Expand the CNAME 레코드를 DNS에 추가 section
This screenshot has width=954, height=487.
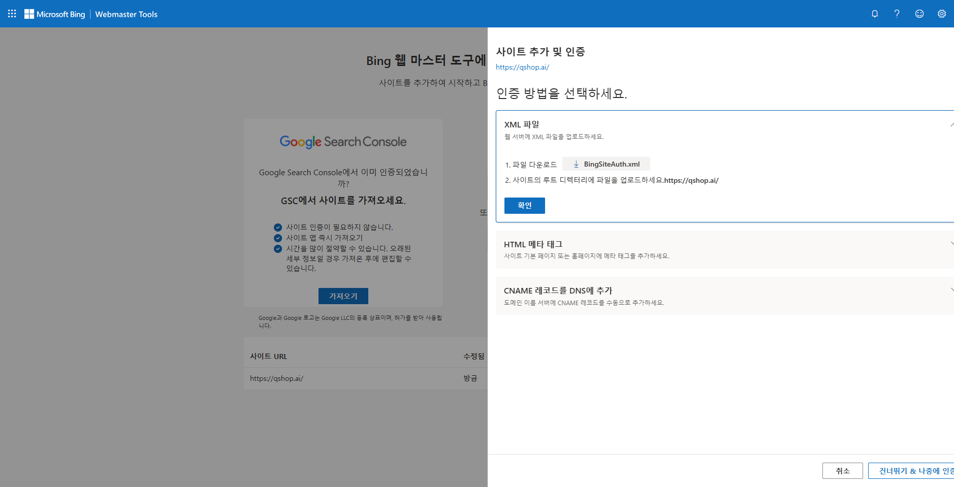951,290
